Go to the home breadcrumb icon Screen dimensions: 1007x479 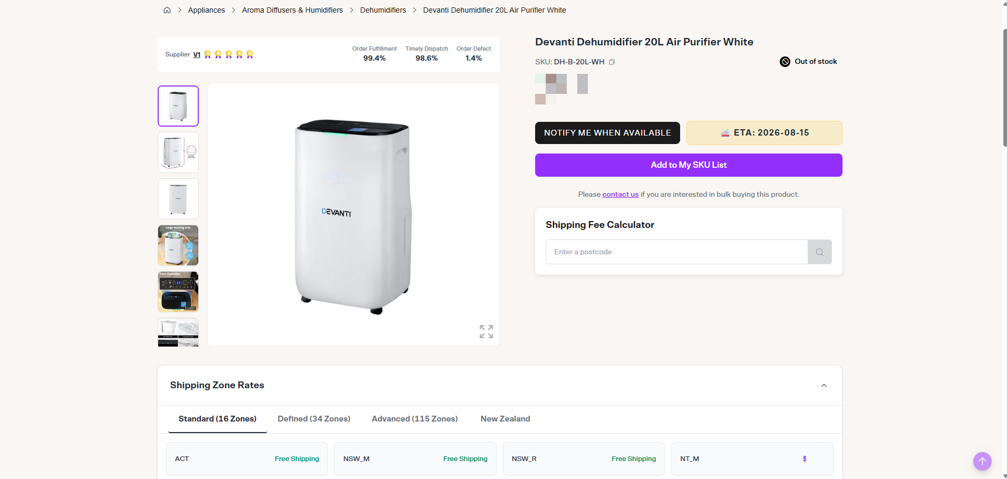point(167,10)
